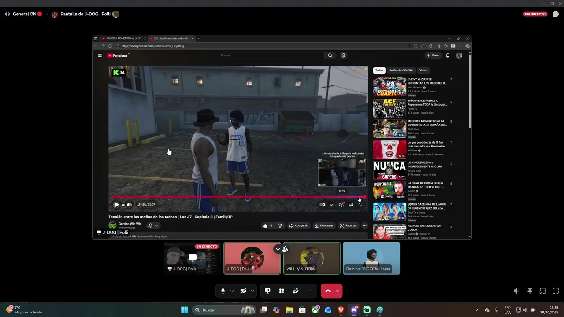Adjust stream volume speaker icon
564x317 pixels.
point(516,291)
